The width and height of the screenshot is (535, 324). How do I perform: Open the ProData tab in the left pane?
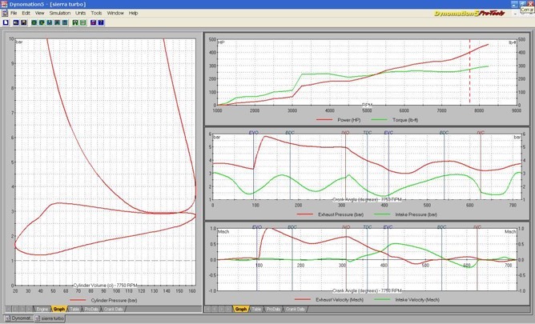(x=91, y=309)
